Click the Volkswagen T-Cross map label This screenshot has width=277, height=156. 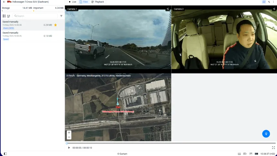tap(118, 111)
